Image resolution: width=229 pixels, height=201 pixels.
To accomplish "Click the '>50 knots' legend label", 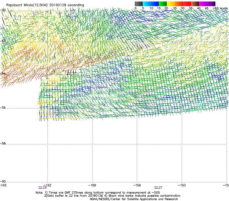I will [220, 8].
